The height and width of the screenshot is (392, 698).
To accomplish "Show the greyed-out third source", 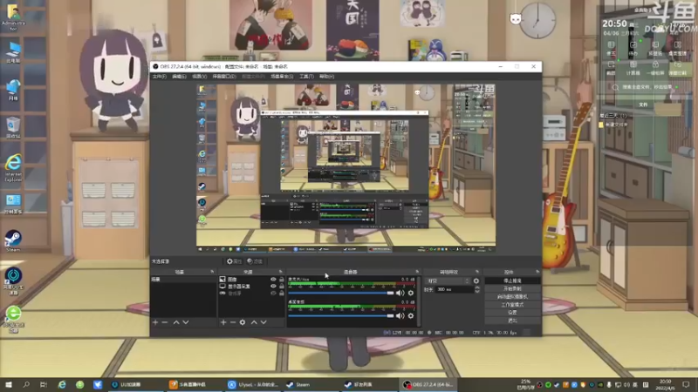I will (x=273, y=294).
